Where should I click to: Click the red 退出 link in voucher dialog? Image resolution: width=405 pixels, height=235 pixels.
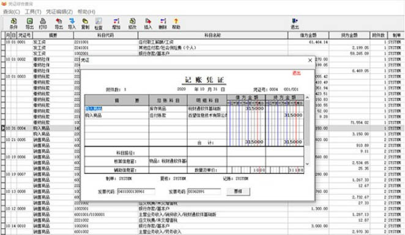pyautogui.click(x=296, y=73)
